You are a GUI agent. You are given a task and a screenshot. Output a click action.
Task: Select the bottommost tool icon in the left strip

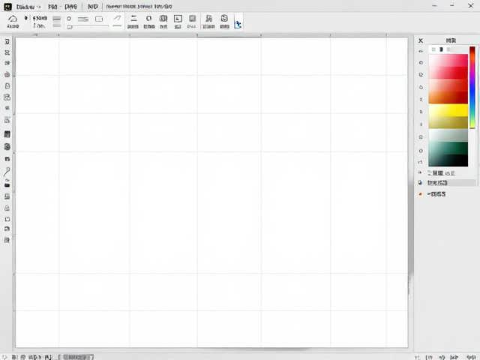[x=7, y=240]
